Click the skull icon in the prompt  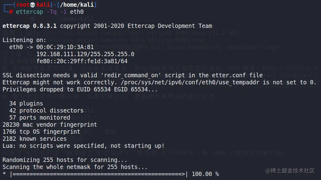(33, 5)
